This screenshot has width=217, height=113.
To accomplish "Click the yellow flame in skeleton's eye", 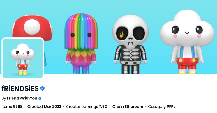I will [121, 35].
